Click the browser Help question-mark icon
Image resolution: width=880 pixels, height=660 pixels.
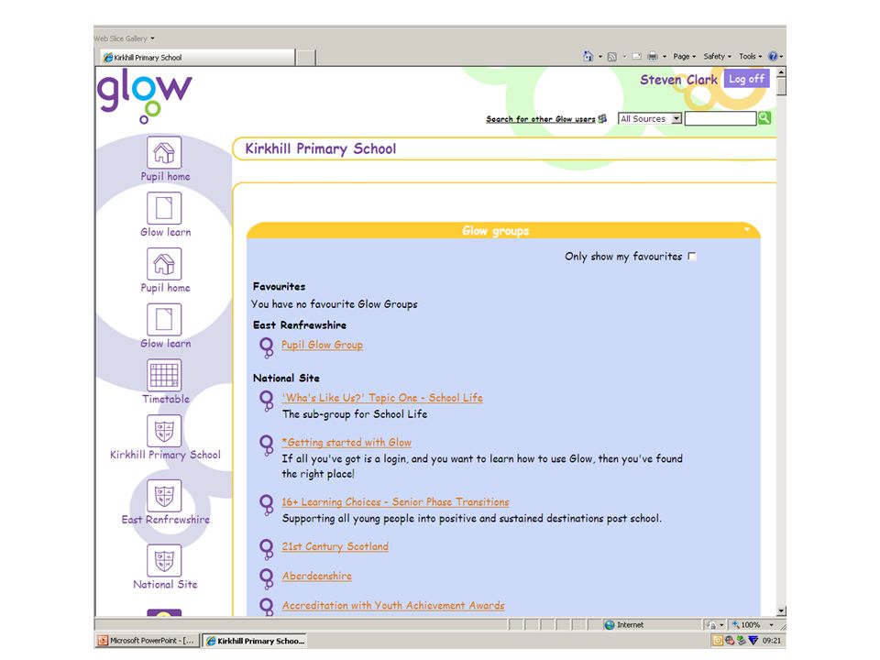point(773,56)
